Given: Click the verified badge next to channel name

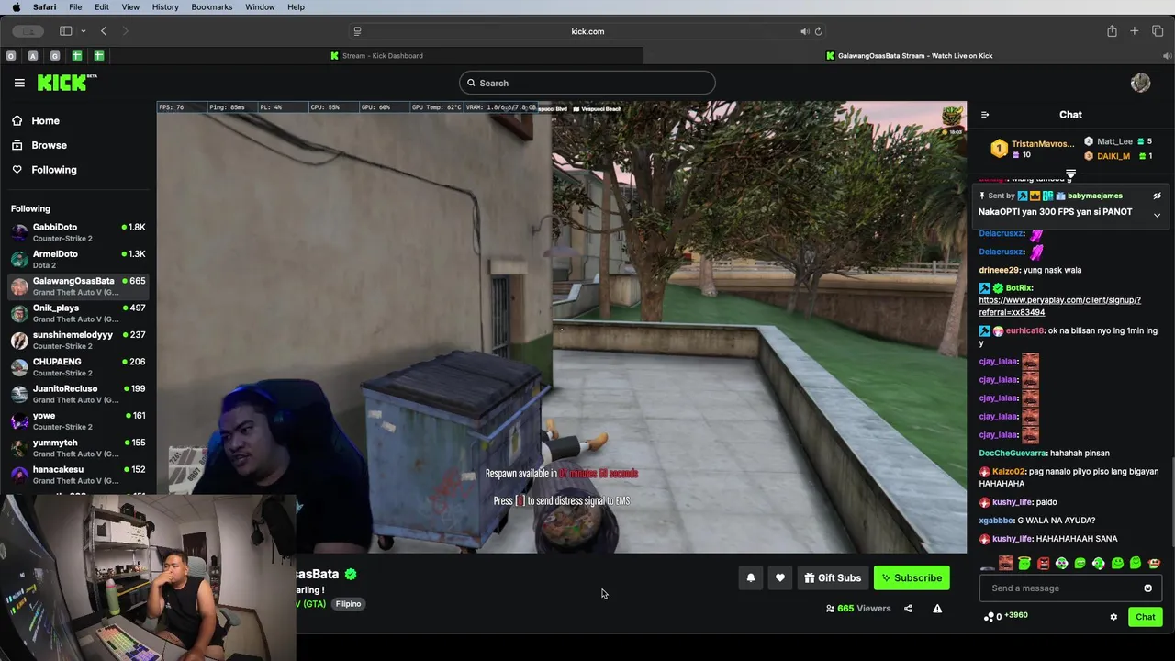Looking at the screenshot, I should (351, 574).
